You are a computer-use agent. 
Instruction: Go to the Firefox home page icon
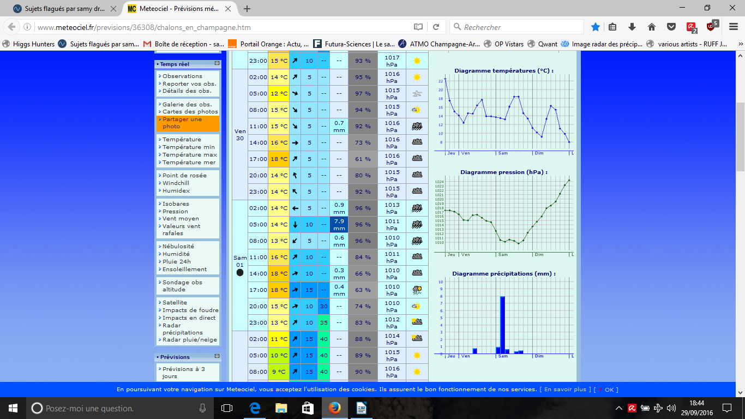[651, 27]
